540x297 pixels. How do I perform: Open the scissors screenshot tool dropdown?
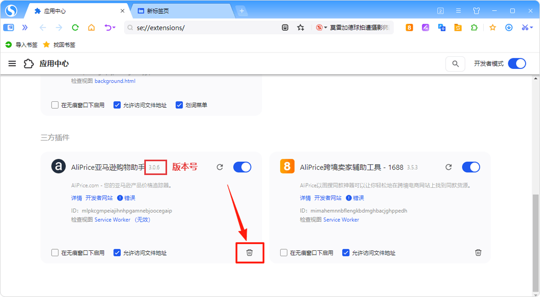532,28
